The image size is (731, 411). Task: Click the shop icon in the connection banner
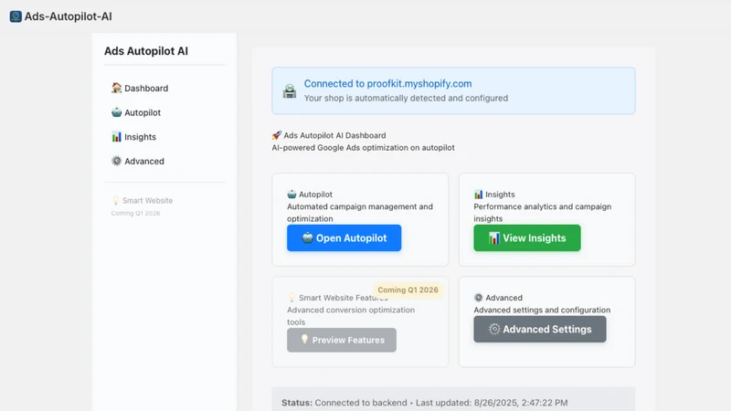[290, 90]
